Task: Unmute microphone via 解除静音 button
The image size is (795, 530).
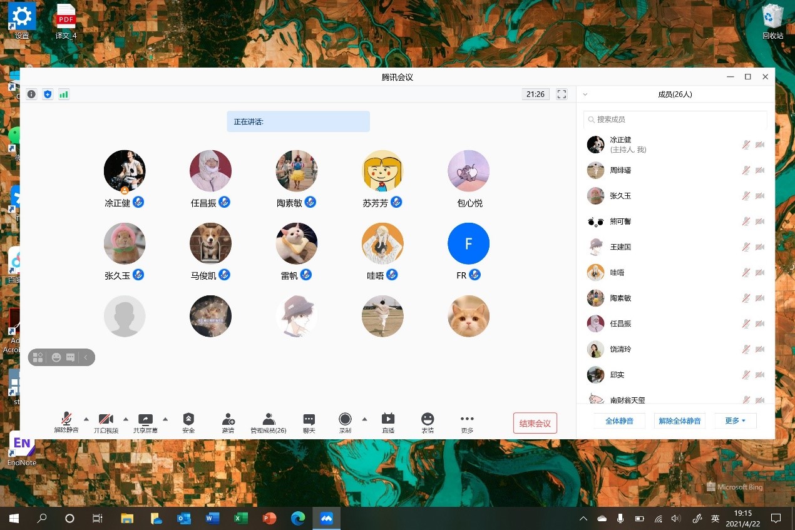Action: [x=66, y=420]
